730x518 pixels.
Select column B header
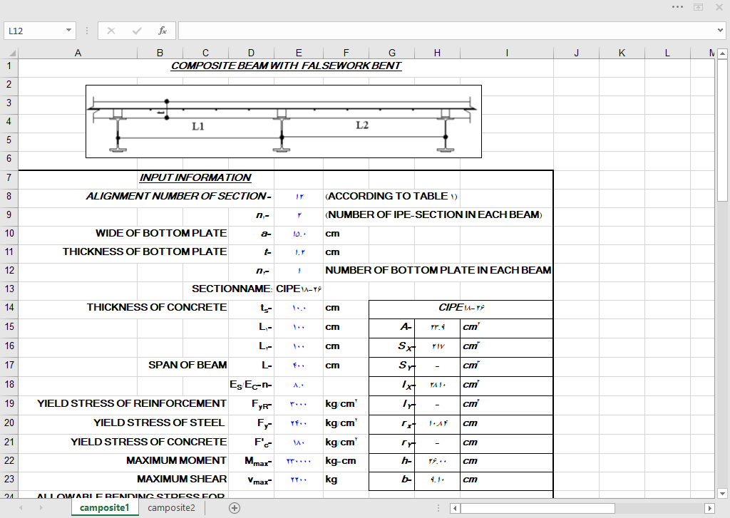(160, 53)
